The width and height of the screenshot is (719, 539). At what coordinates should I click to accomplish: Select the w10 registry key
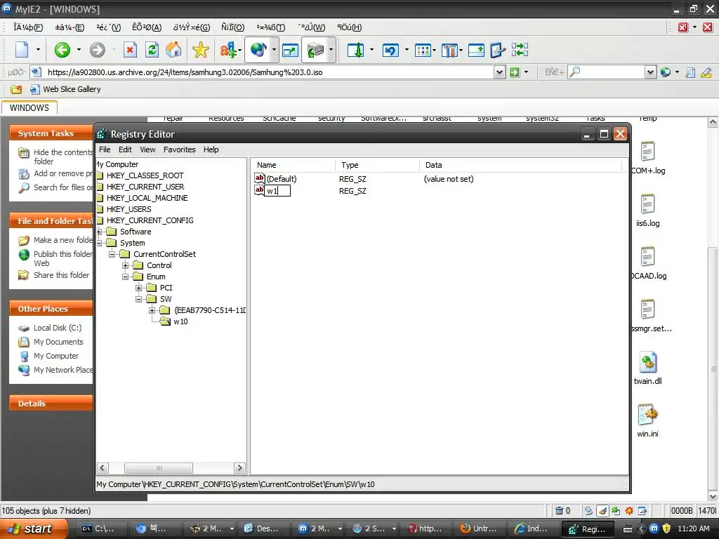180,321
